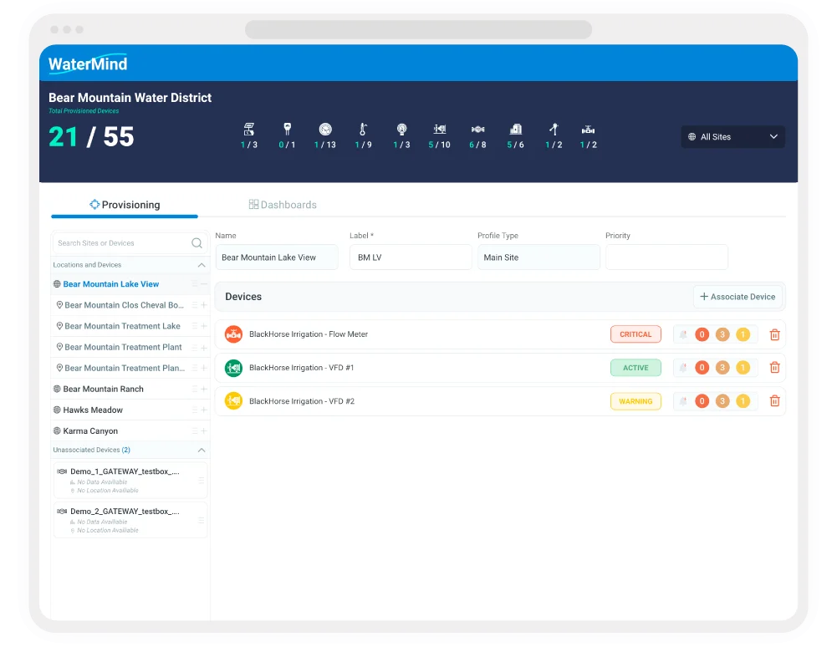
Task: Edit the Name field Bear Mountain Lake View
Action: pyautogui.click(x=277, y=257)
